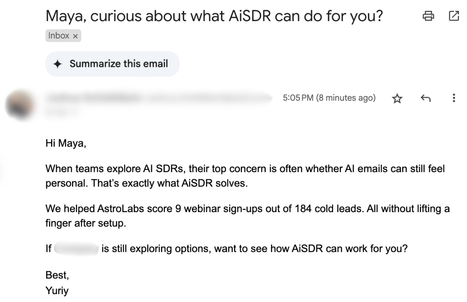Screen dimensions: 467x302
Task: Click the 5:05 PM timestamp
Action: (329, 98)
